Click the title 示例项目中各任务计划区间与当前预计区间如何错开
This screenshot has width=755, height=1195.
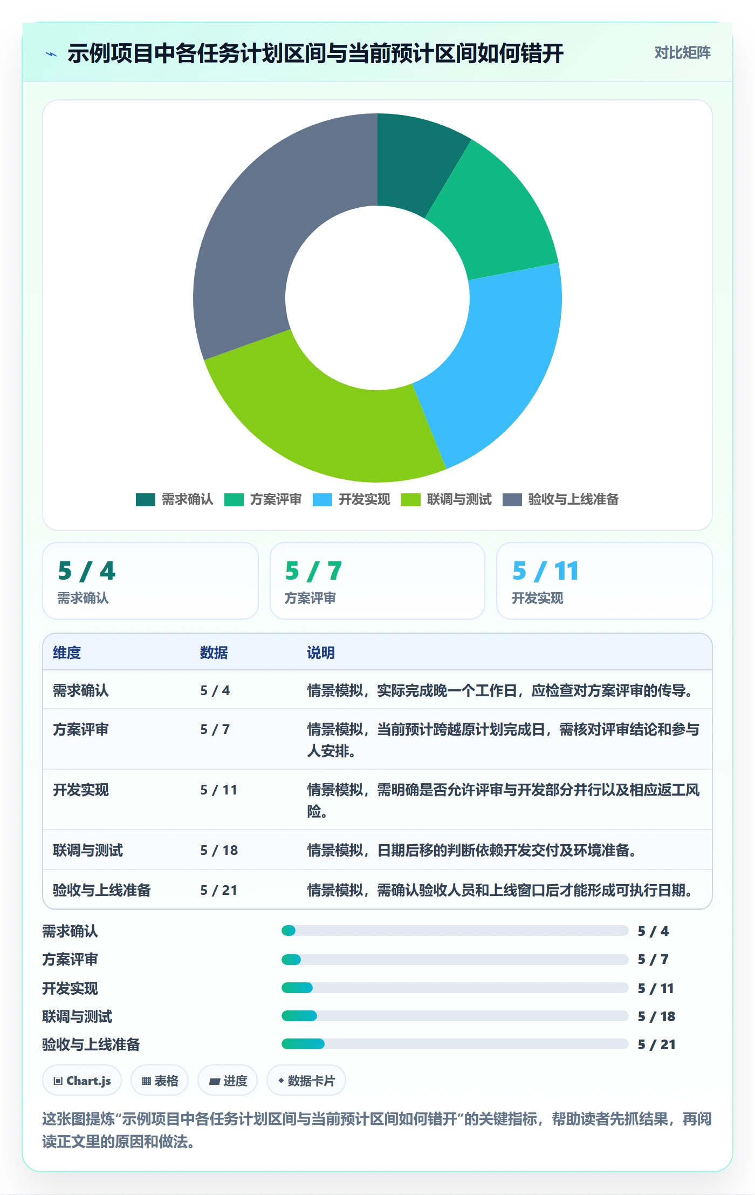click(315, 53)
